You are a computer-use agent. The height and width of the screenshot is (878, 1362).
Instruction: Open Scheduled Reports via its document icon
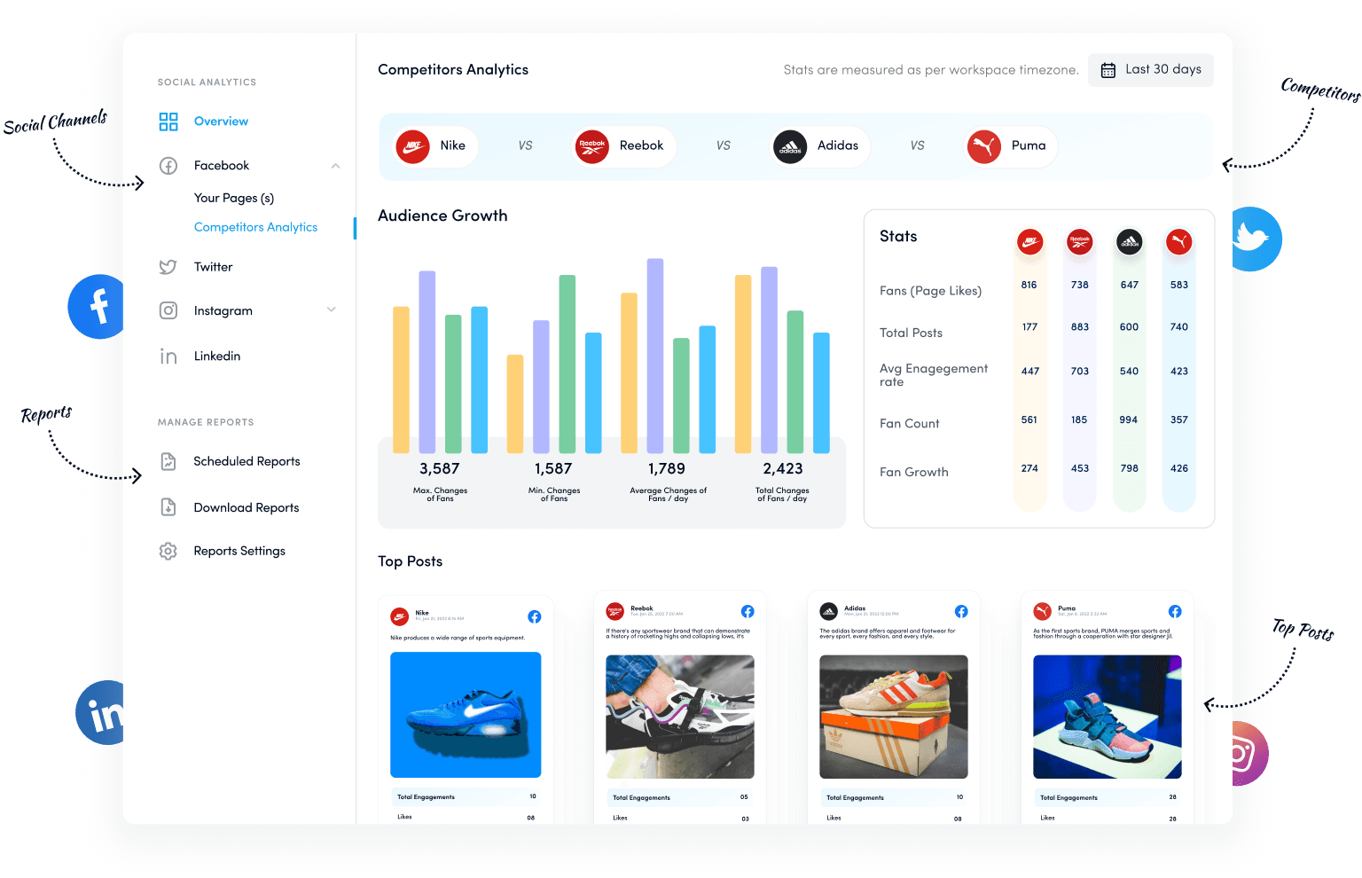pos(168,461)
